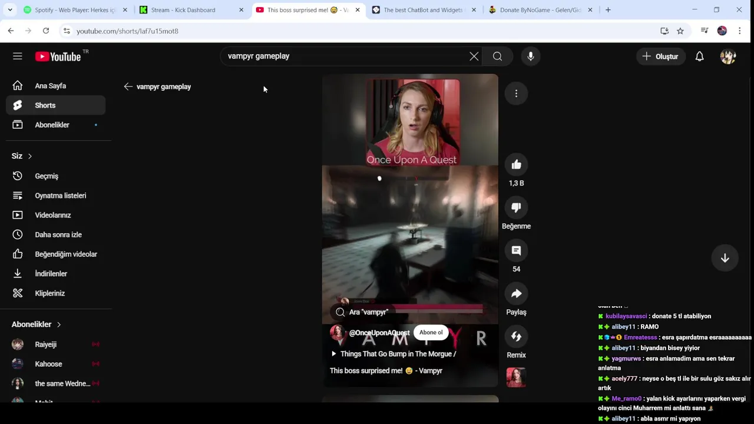This screenshot has height=424, width=754.
Task: Open the YouTube hamburger guide menu
Action: coord(18,56)
